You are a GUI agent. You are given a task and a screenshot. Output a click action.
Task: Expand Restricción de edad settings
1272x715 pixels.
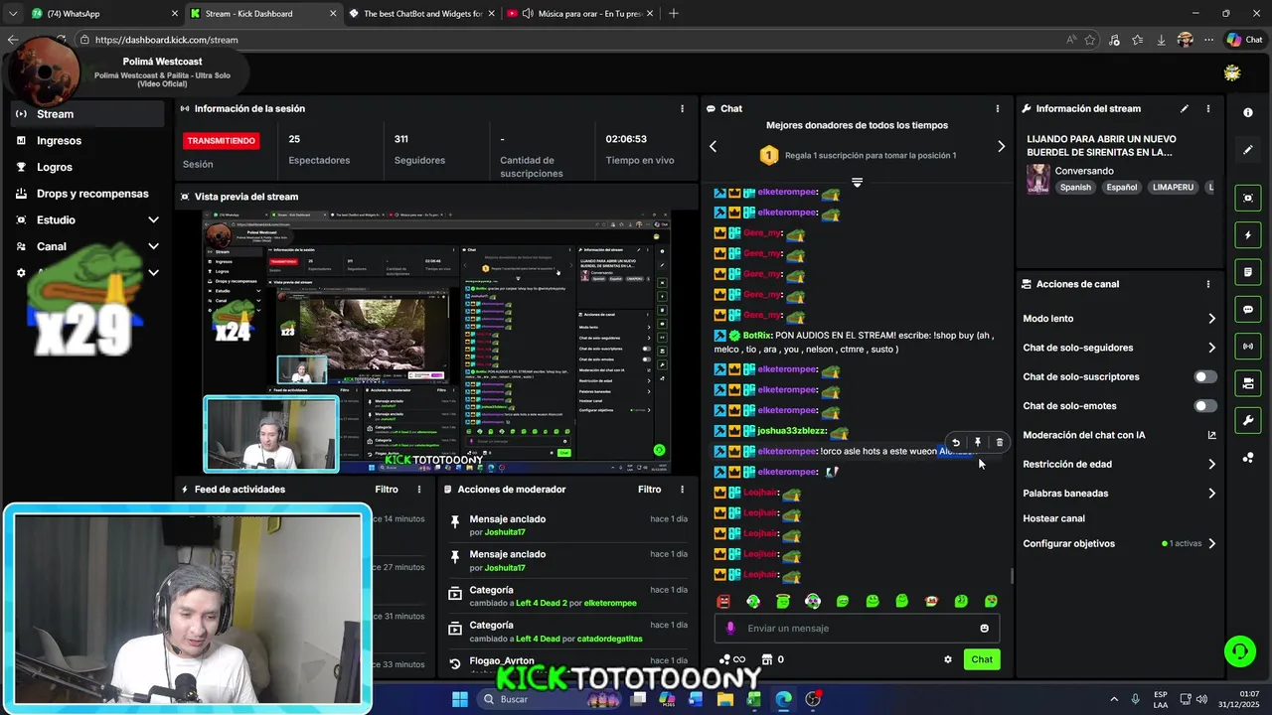[x=1211, y=464]
